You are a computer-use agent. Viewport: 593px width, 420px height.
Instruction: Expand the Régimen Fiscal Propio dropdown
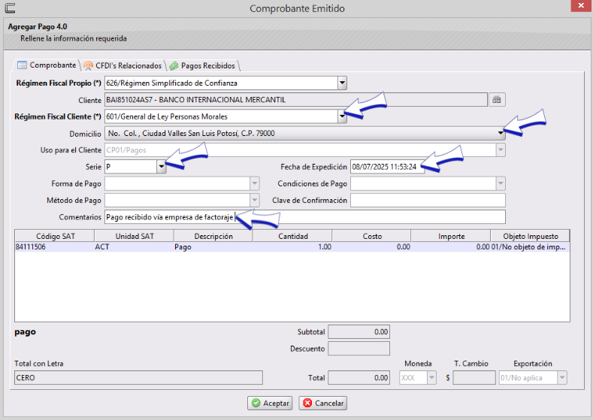(342, 83)
